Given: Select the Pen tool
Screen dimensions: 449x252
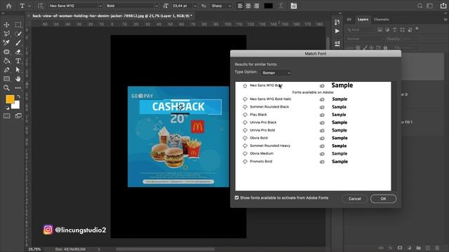Looking at the screenshot, I should pos(6,70).
